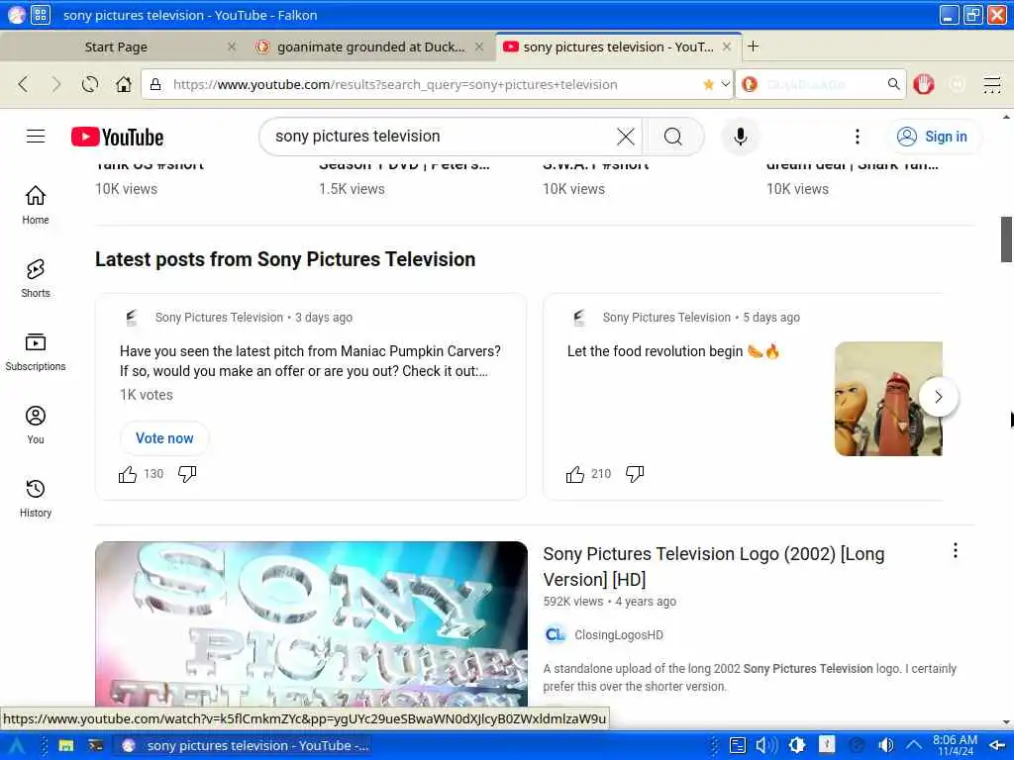Start voice search with microphone icon
Screen dimensions: 1014x760
click(741, 137)
